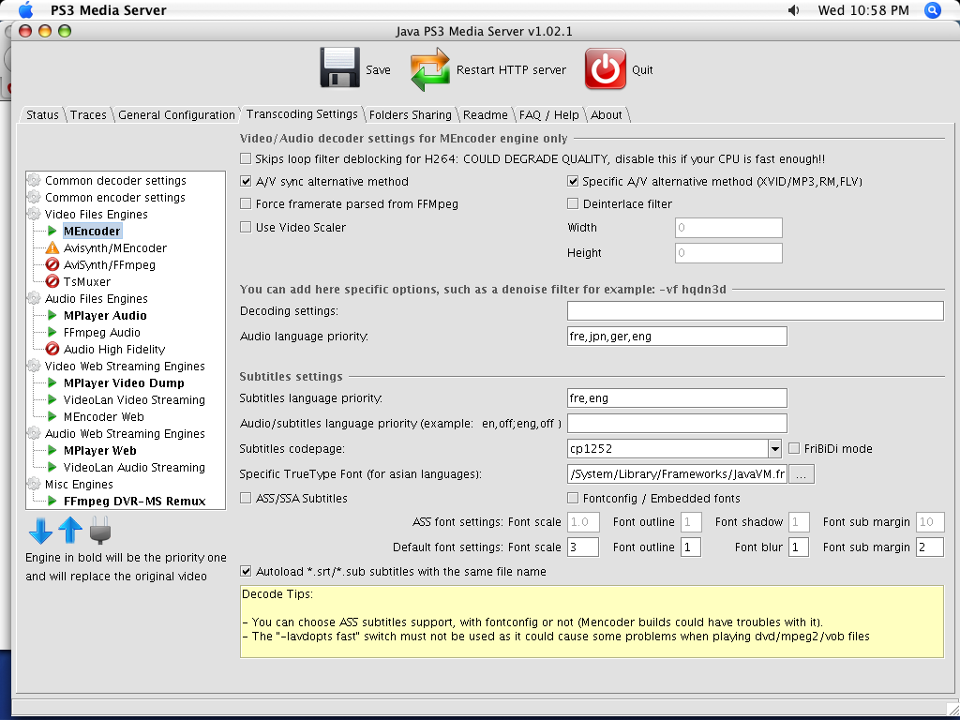Open the General Configuration tab
960x720 pixels.
(176, 114)
